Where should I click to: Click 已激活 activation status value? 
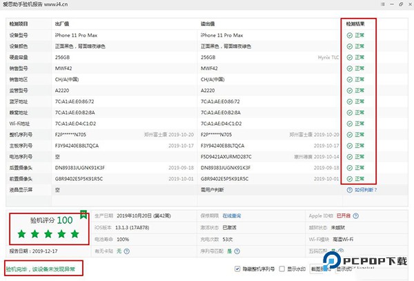[230, 228]
